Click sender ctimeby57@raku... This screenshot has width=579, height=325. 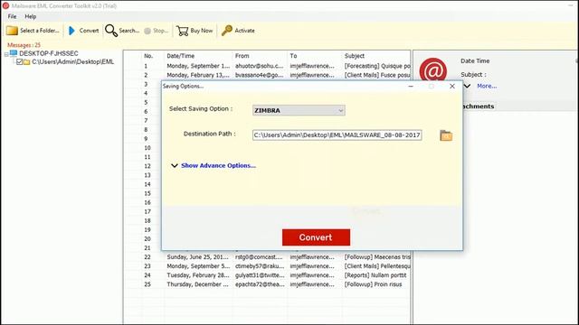point(260,266)
